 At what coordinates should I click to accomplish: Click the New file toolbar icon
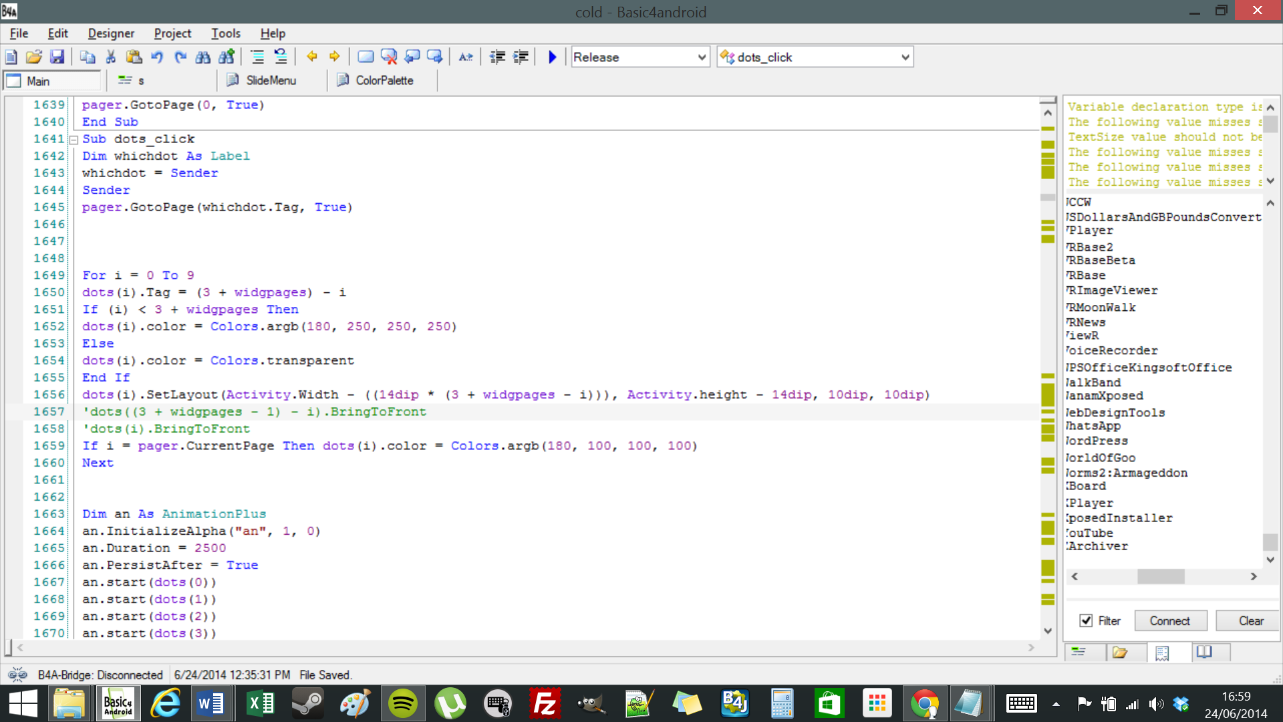tap(11, 57)
